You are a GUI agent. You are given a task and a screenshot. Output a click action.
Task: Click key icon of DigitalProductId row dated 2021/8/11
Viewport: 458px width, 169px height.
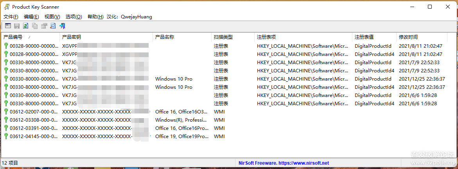[x=6, y=46]
